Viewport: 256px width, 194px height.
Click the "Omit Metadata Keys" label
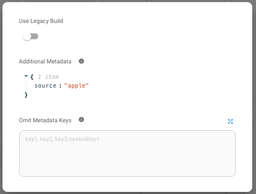point(45,120)
